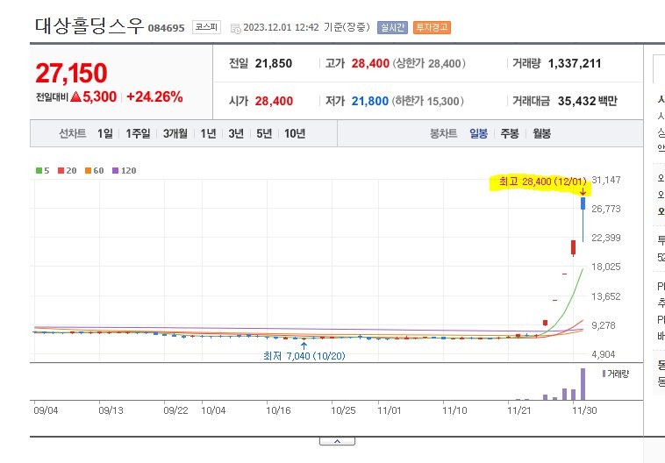The width and height of the screenshot is (665, 463).
Task: Show the 10년 line chart
Action: (x=295, y=133)
